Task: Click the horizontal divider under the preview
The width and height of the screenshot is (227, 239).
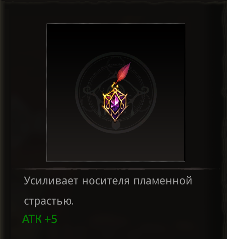Action: pyautogui.click(x=114, y=169)
